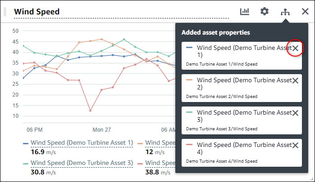Remove Demo Turbine Asset 3 wind speed property

click(x=295, y=113)
